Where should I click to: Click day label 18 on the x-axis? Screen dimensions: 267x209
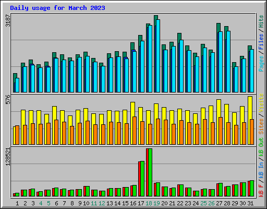(x=149, y=203)
